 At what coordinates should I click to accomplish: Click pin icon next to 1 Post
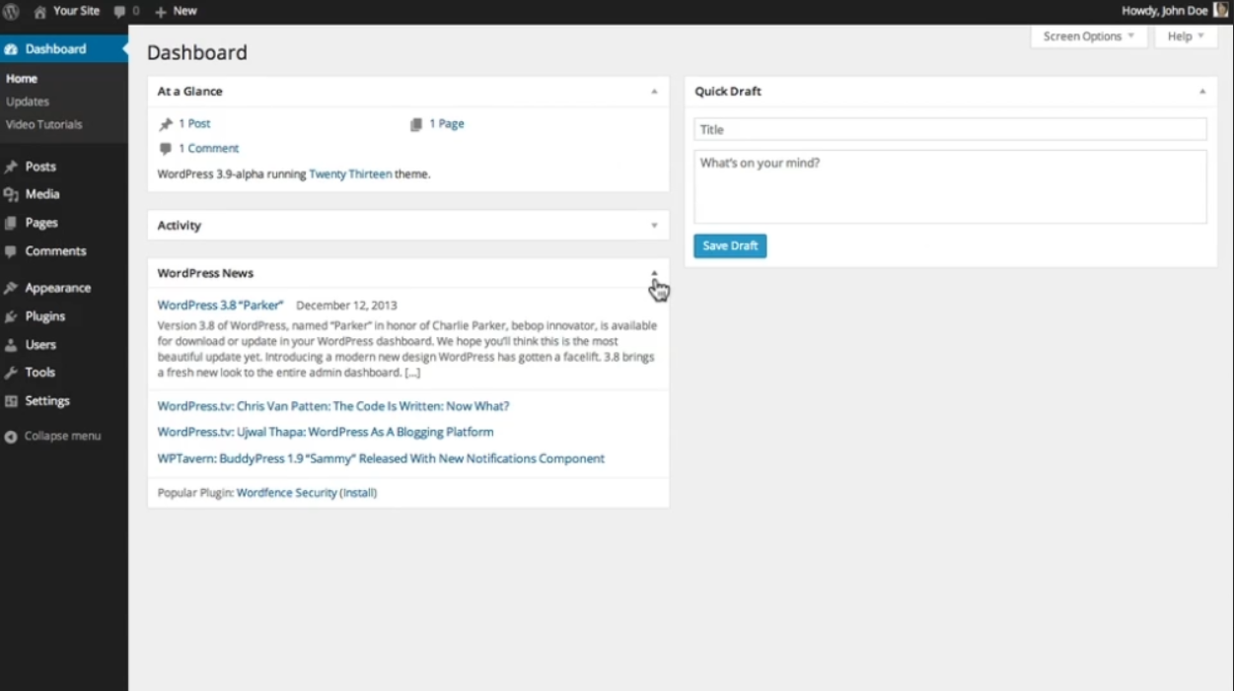coord(166,124)
